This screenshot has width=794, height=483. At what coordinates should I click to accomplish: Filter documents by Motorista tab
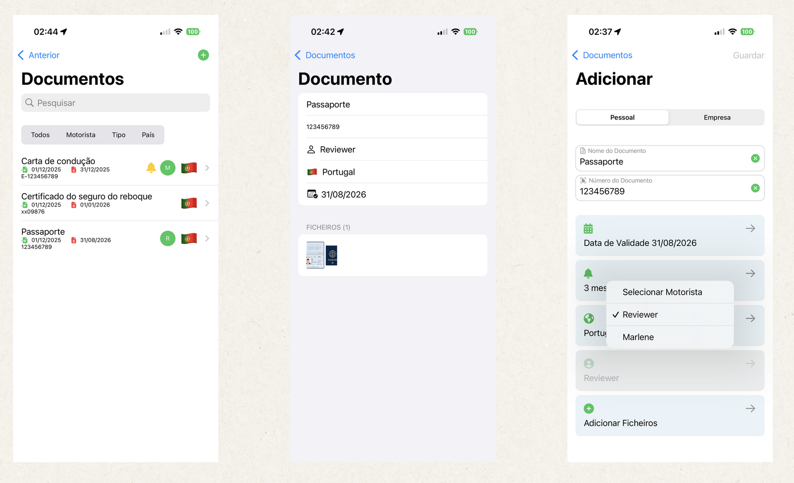pos(81,135)
